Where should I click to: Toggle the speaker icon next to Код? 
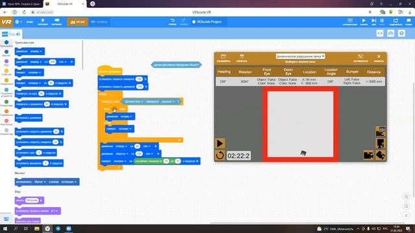pos(18,34)
